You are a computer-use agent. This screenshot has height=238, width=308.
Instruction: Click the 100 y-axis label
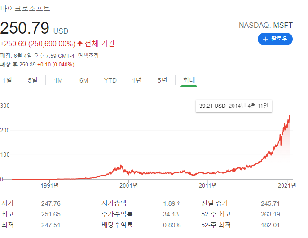tap(4, 154)
